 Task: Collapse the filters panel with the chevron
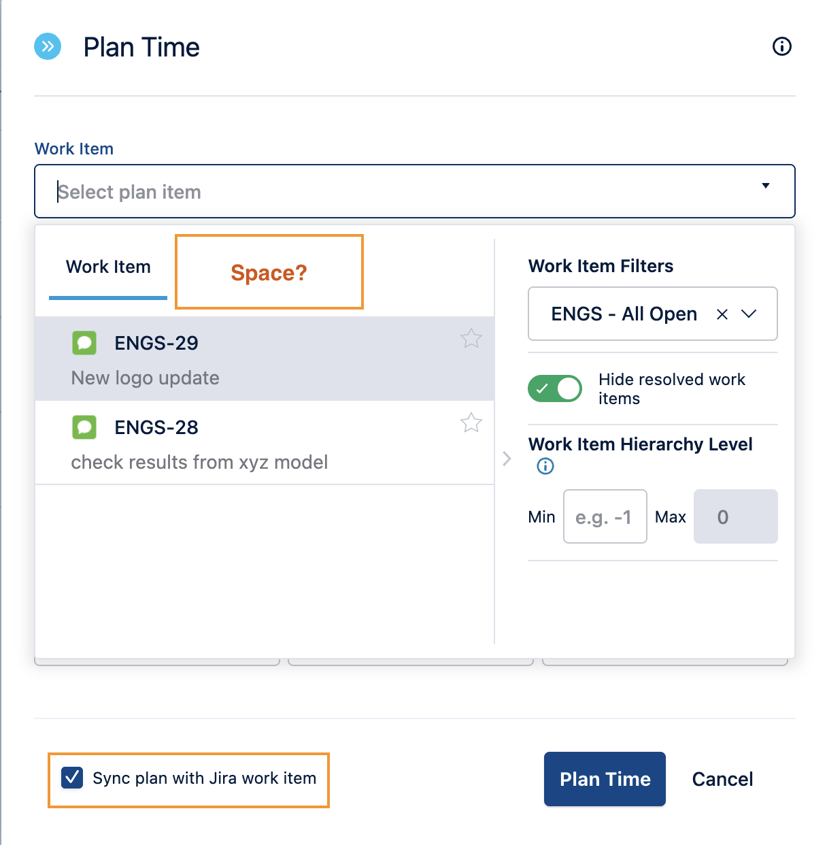(507, 459)
